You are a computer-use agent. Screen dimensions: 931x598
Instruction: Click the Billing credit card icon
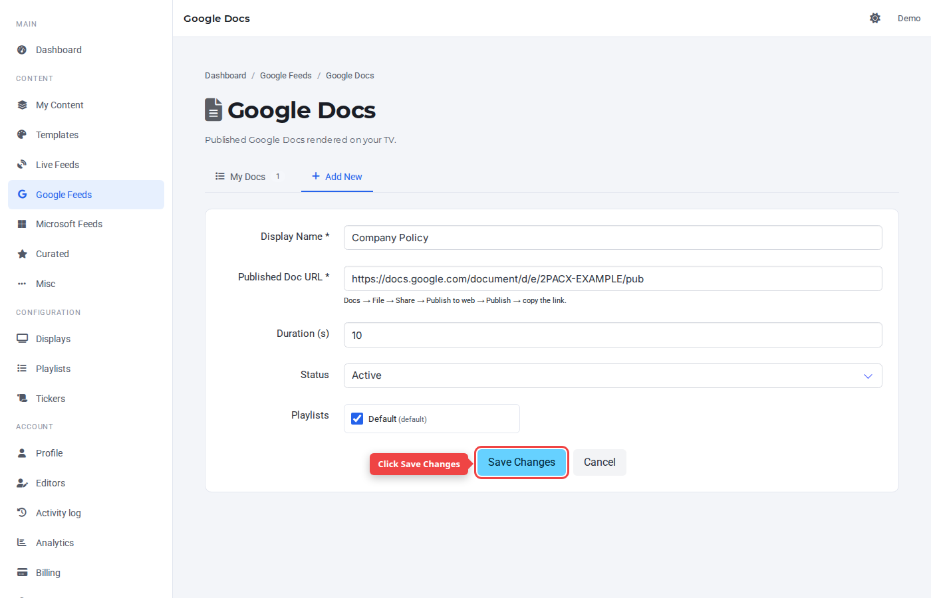point(22,573)
